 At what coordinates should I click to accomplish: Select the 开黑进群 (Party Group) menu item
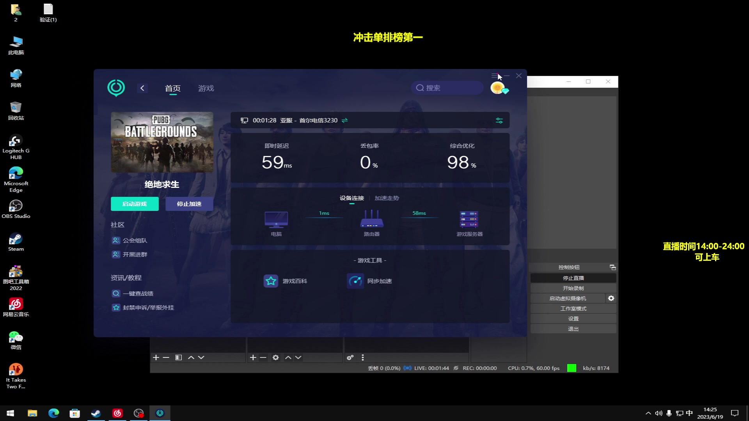[135, 254]
